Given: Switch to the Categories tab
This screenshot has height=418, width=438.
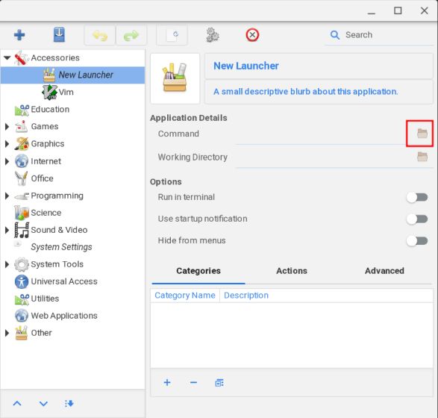Looking at the screenshot, I should (198, 271).
